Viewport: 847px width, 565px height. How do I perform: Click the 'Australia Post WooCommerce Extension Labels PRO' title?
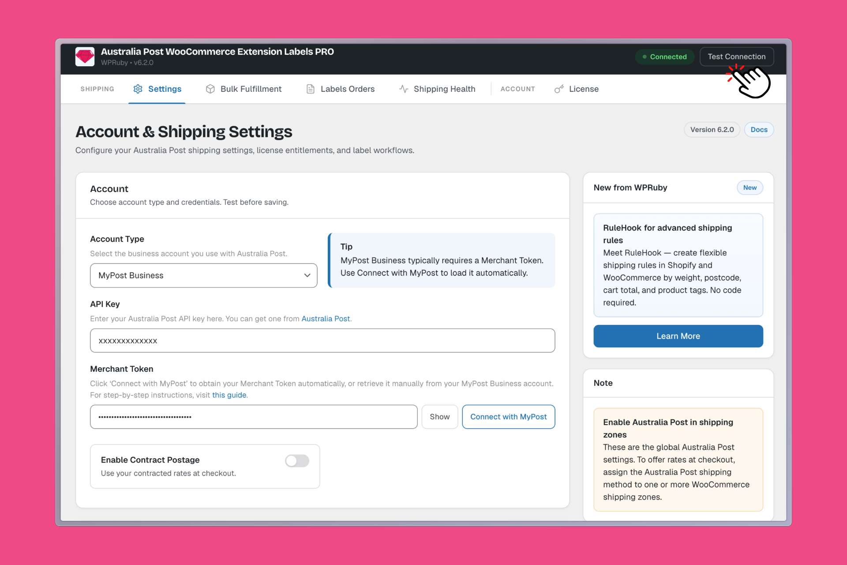tap(217, 52)
